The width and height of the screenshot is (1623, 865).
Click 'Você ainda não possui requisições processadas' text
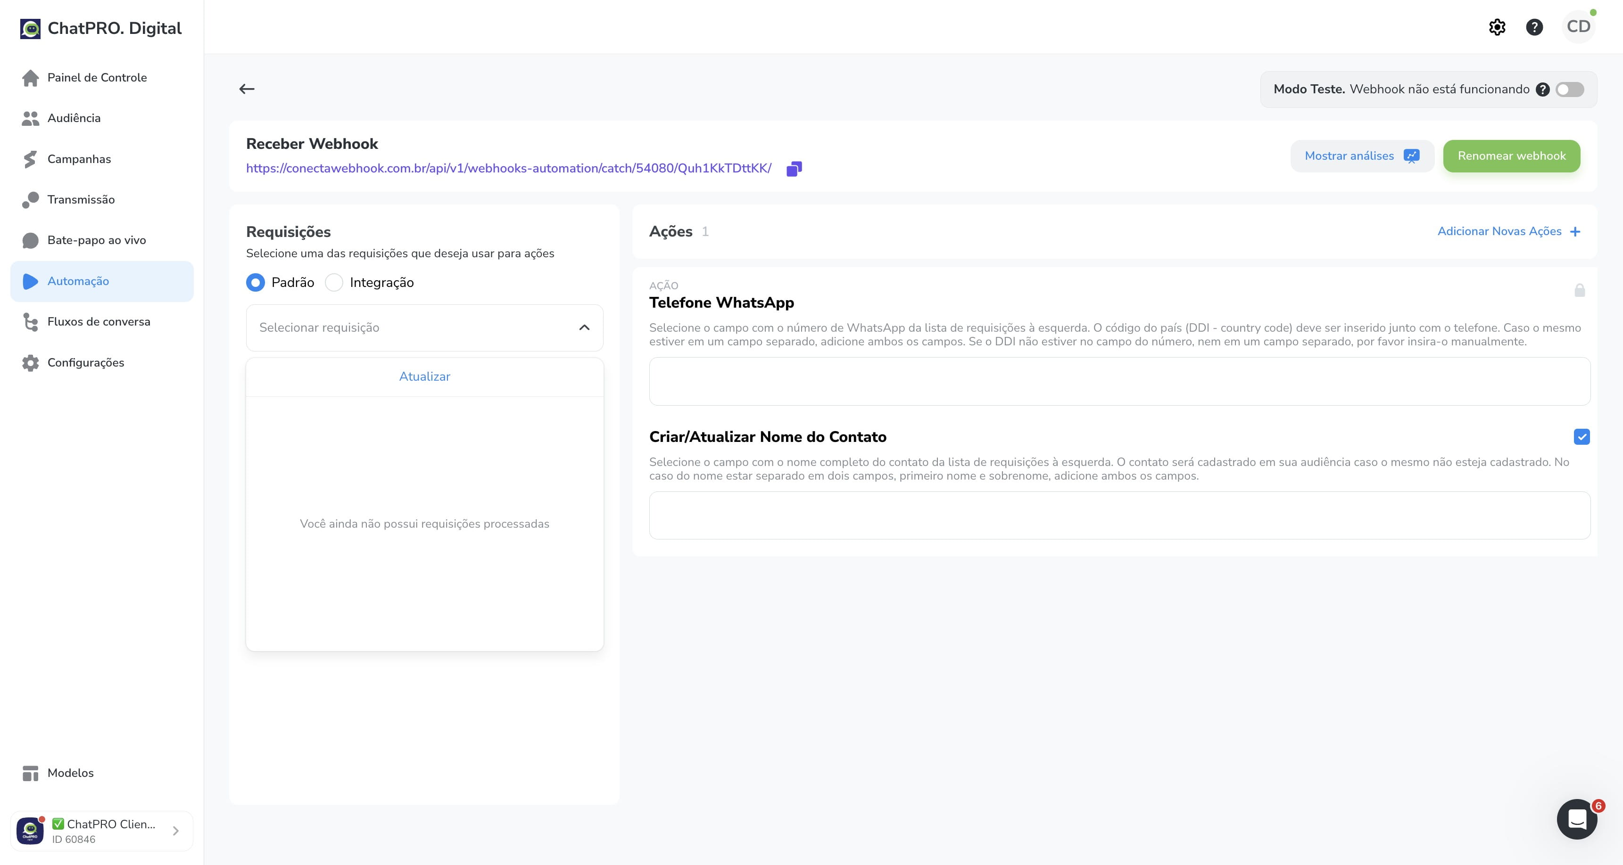pos(425,524)
